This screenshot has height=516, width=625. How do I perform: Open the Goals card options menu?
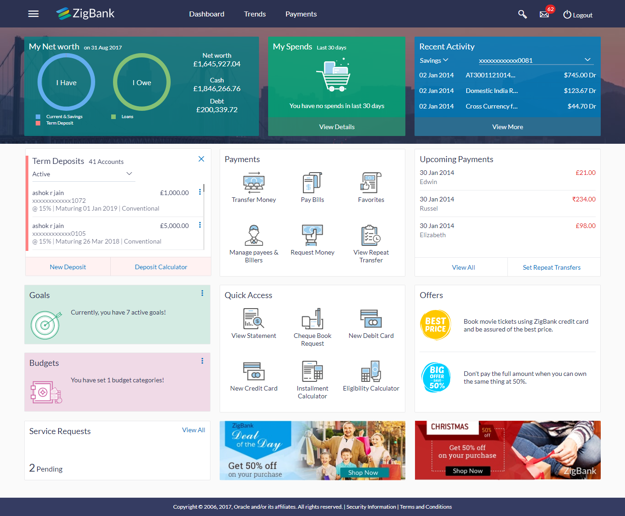pos(202,293)
